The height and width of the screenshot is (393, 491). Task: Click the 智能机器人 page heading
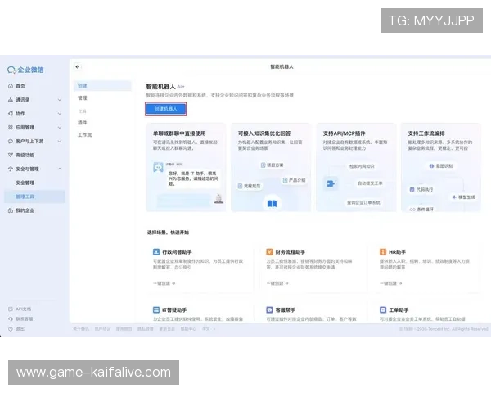click(160, 87)
